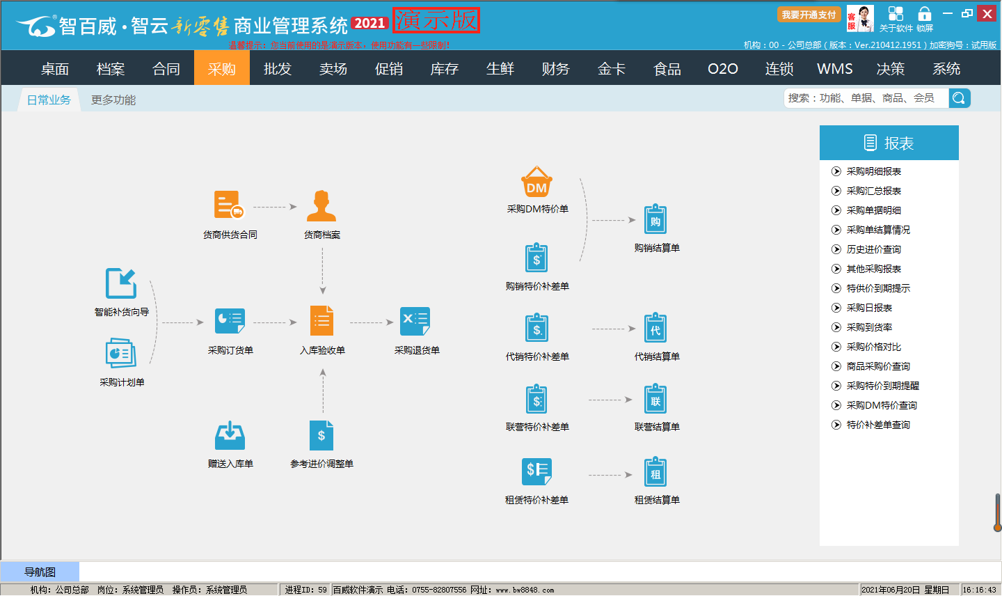Click the 入库验收单 icon
The image size is (1002, 596).
(321, 321)
